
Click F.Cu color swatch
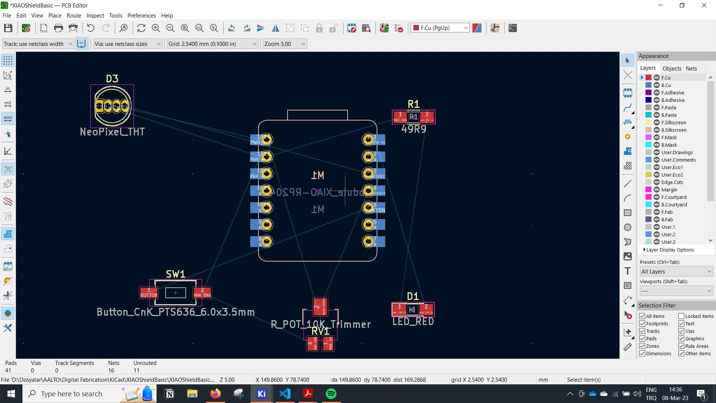tap(649, 77)
